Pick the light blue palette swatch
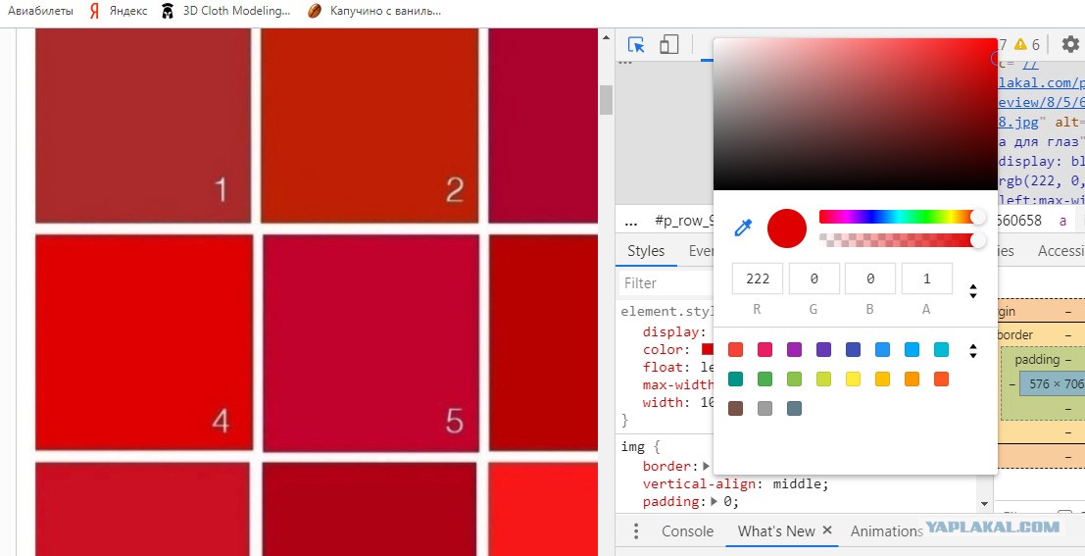Screen dimensions: 1085x556 912,350
